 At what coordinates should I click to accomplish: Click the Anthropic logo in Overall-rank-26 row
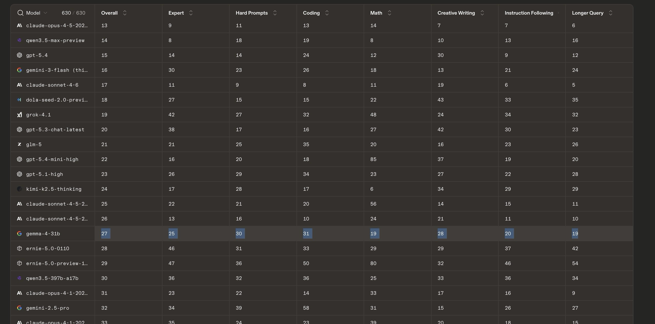tap(19, 219)
